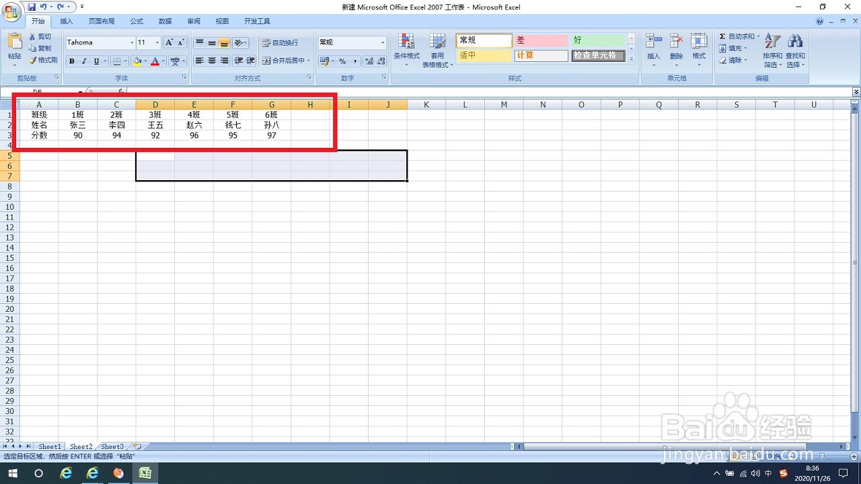The height and width of the screenshot is (484, 861).
Task: Click the red font color button
Action: click(x=155, y=61)
